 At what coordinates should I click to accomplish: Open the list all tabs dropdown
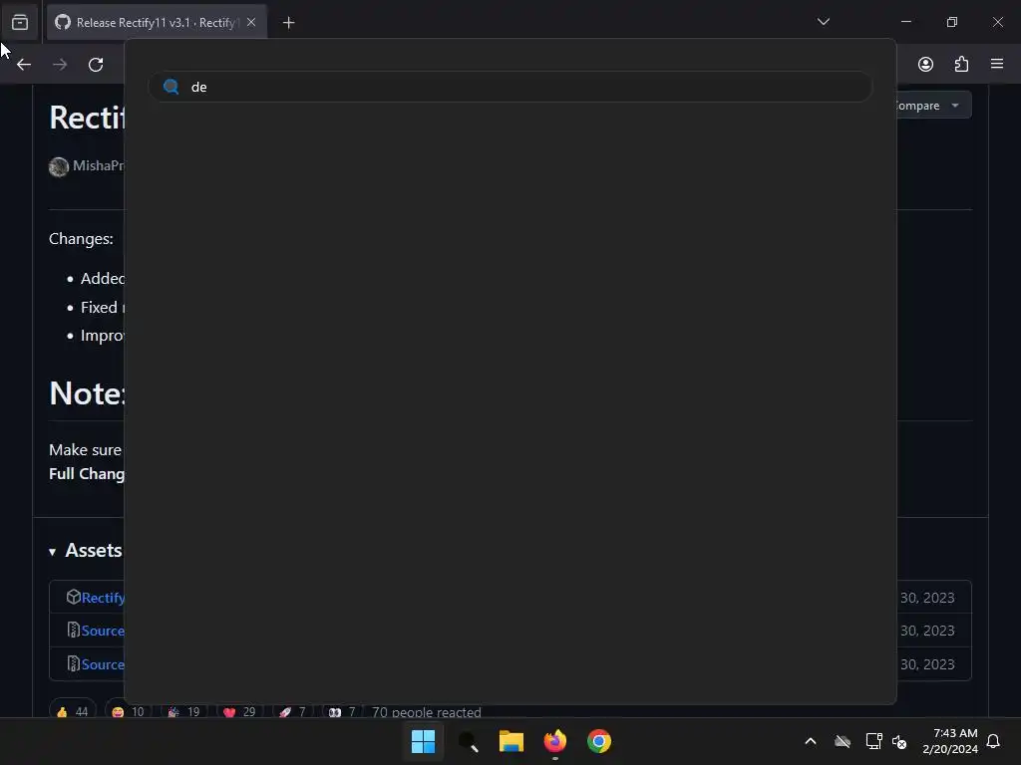click(x=823, y=22)
